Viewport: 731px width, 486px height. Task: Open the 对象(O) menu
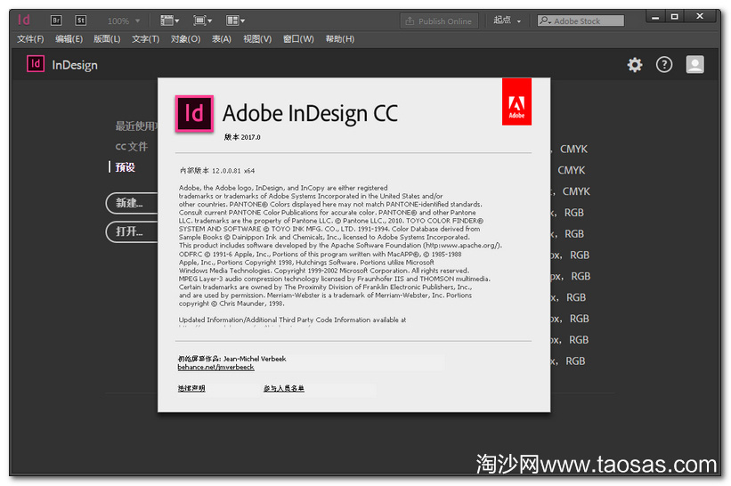coord(185,39)
